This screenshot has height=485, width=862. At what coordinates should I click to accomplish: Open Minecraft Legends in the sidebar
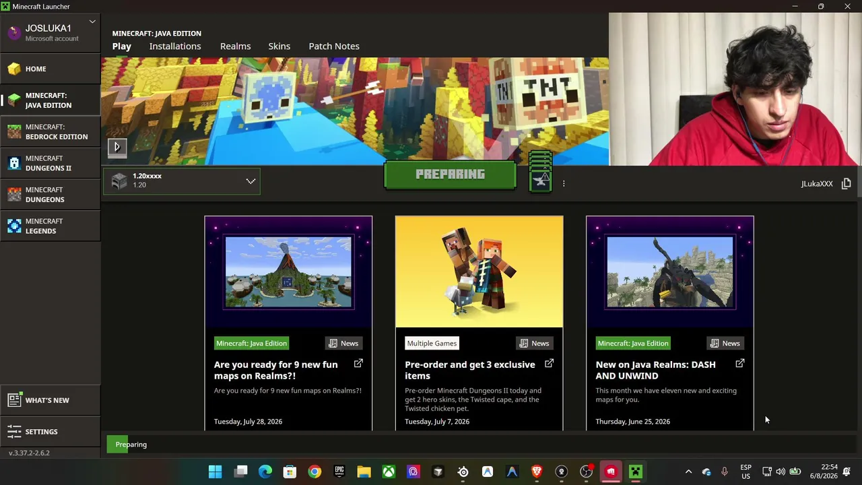(x=51, y=226)
